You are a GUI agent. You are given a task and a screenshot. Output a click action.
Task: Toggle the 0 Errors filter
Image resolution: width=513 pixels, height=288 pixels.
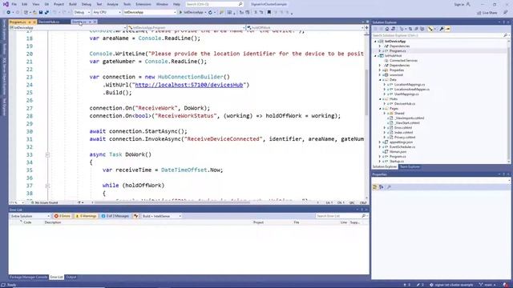(63, 216)
